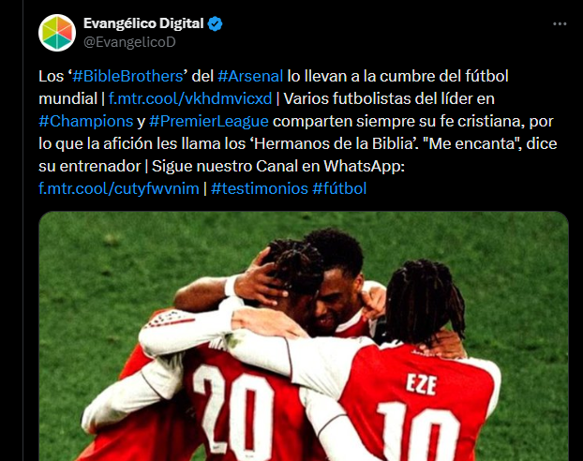Open Evangélico Digital profile avatar
The image size is (583, 461).
57,33
